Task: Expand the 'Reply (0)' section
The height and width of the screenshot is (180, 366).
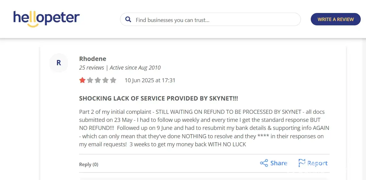Action: 89,165
